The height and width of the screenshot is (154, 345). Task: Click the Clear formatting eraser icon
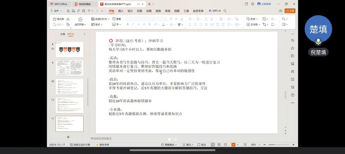tap(182, 19)
